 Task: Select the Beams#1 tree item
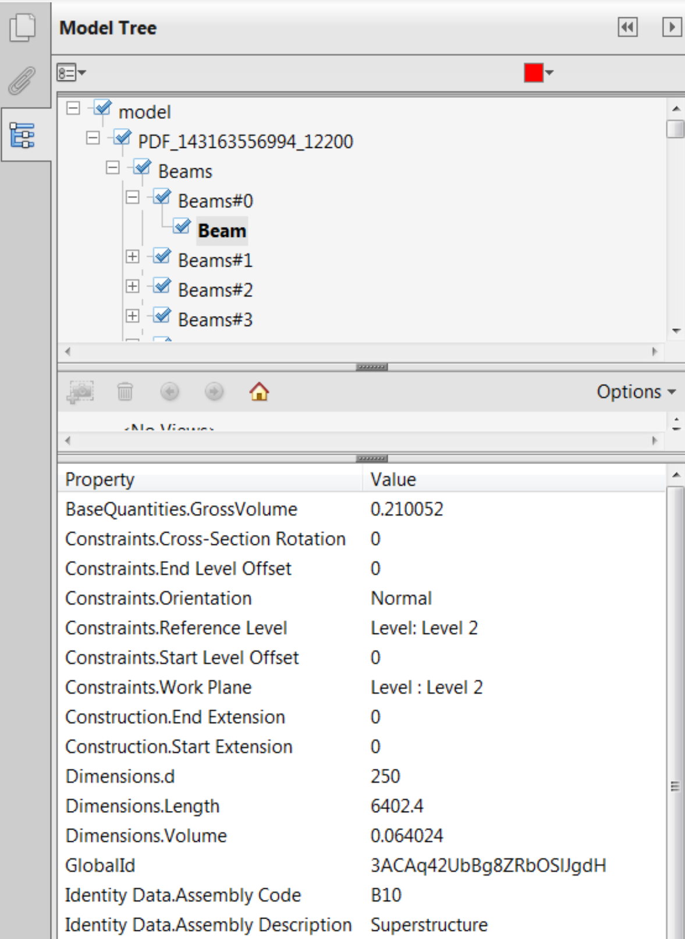tap(215, 260)
